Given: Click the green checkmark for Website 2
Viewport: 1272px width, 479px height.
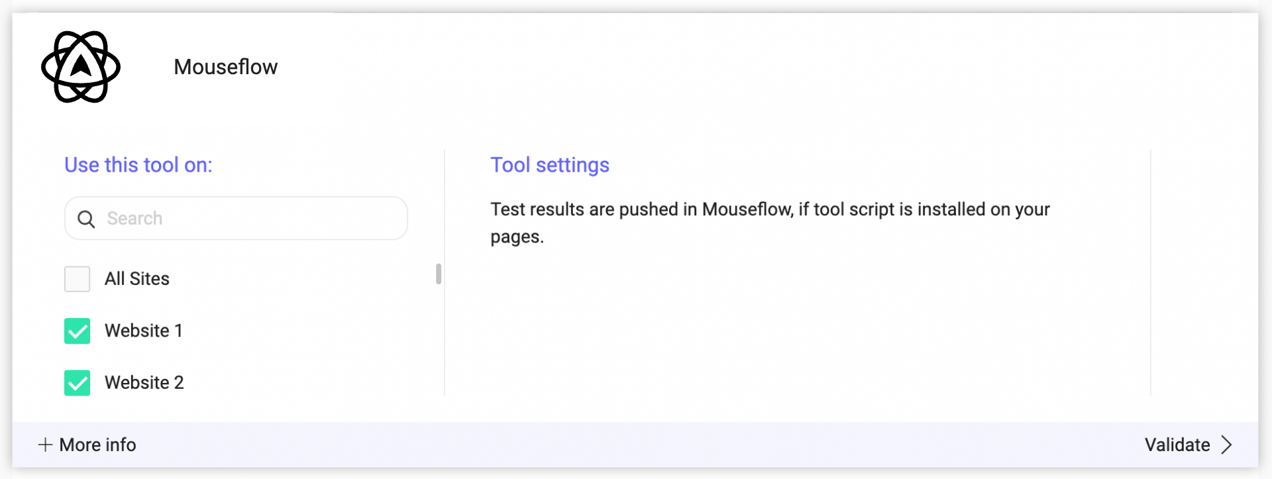Looking at the screenshot, I should pyautogui.click(x=77, y=382).
